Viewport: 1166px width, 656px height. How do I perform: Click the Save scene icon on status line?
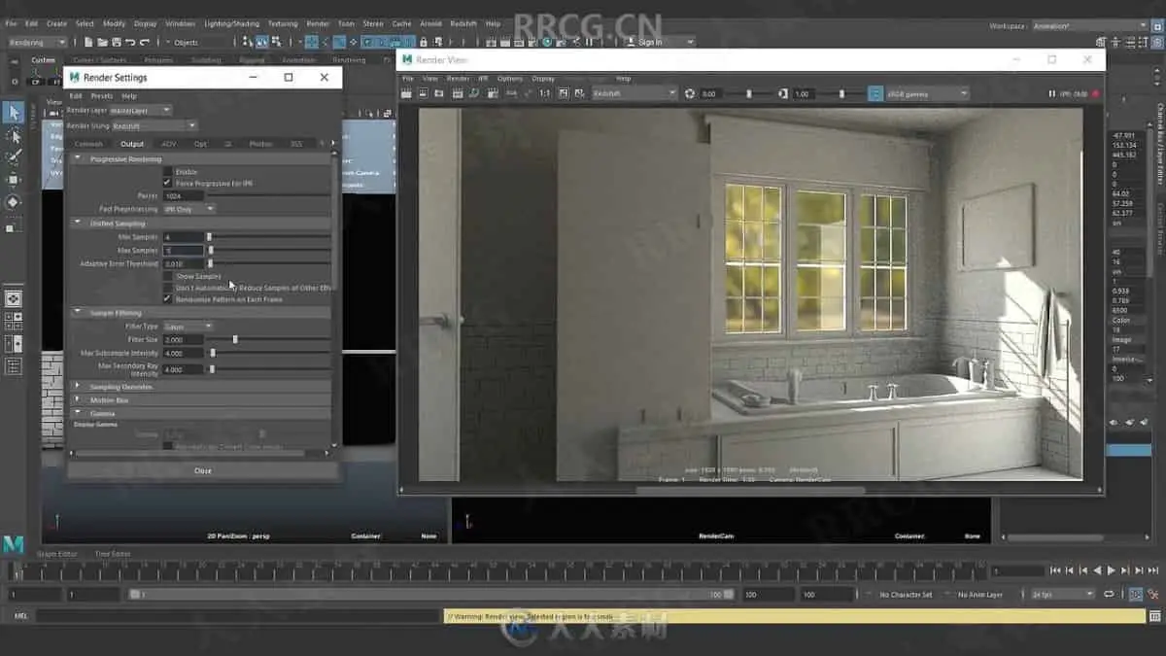coord(116,42)
